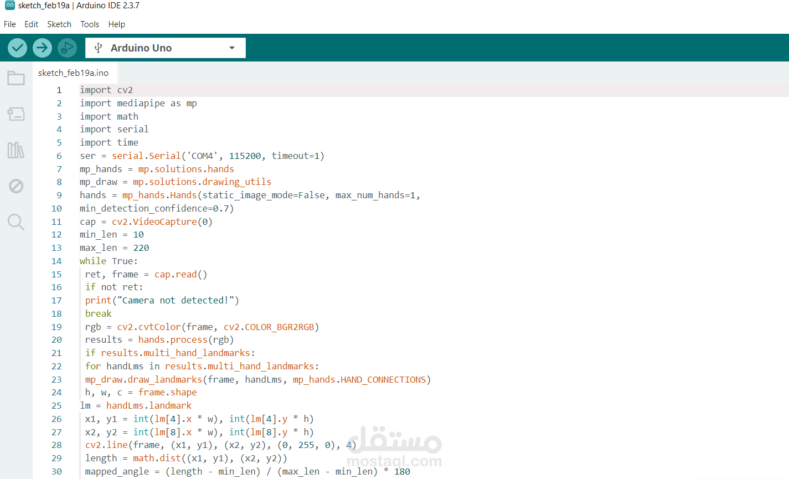This screenshot has height=479, width=789.
Task: Click the 'ret, frame = cap.read()' line
Action: pyautogui.click(x=146, y=275)
